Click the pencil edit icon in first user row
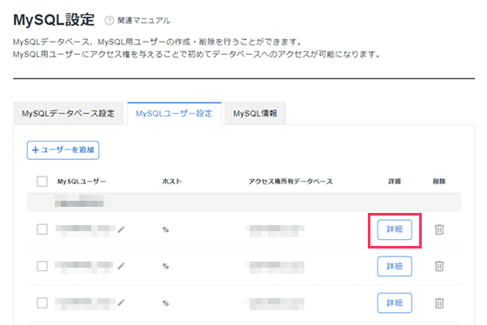Image resolution: width=487 pixels, height=325 pixels. coord(121,229)
